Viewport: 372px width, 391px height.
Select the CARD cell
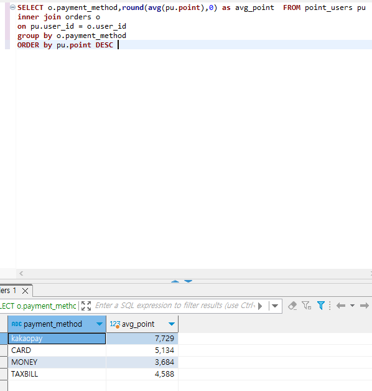57,350
